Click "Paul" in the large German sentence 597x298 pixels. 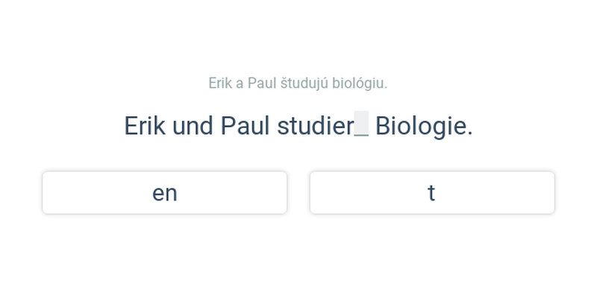[246, 126]
